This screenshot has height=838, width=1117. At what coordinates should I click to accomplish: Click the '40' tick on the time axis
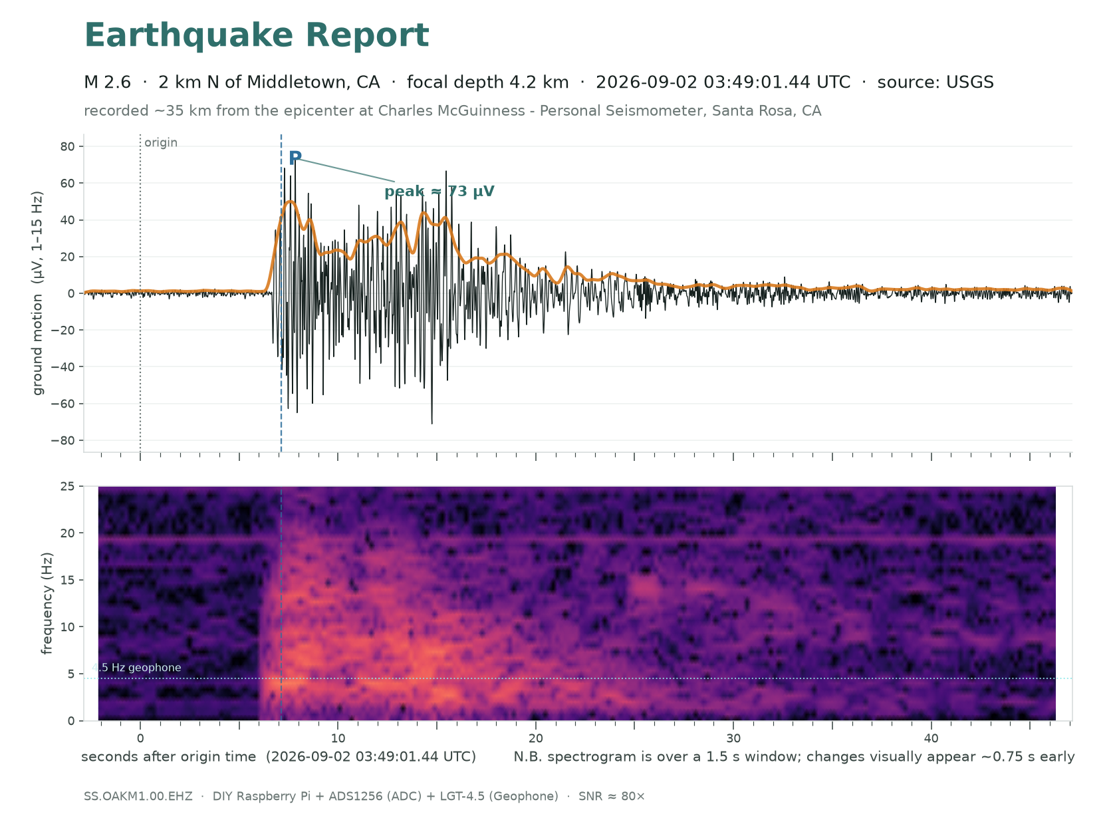click(931, 738)
